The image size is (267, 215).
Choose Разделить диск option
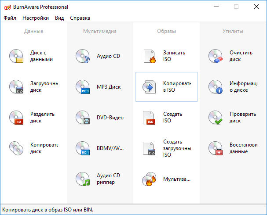tap(42, 118)
